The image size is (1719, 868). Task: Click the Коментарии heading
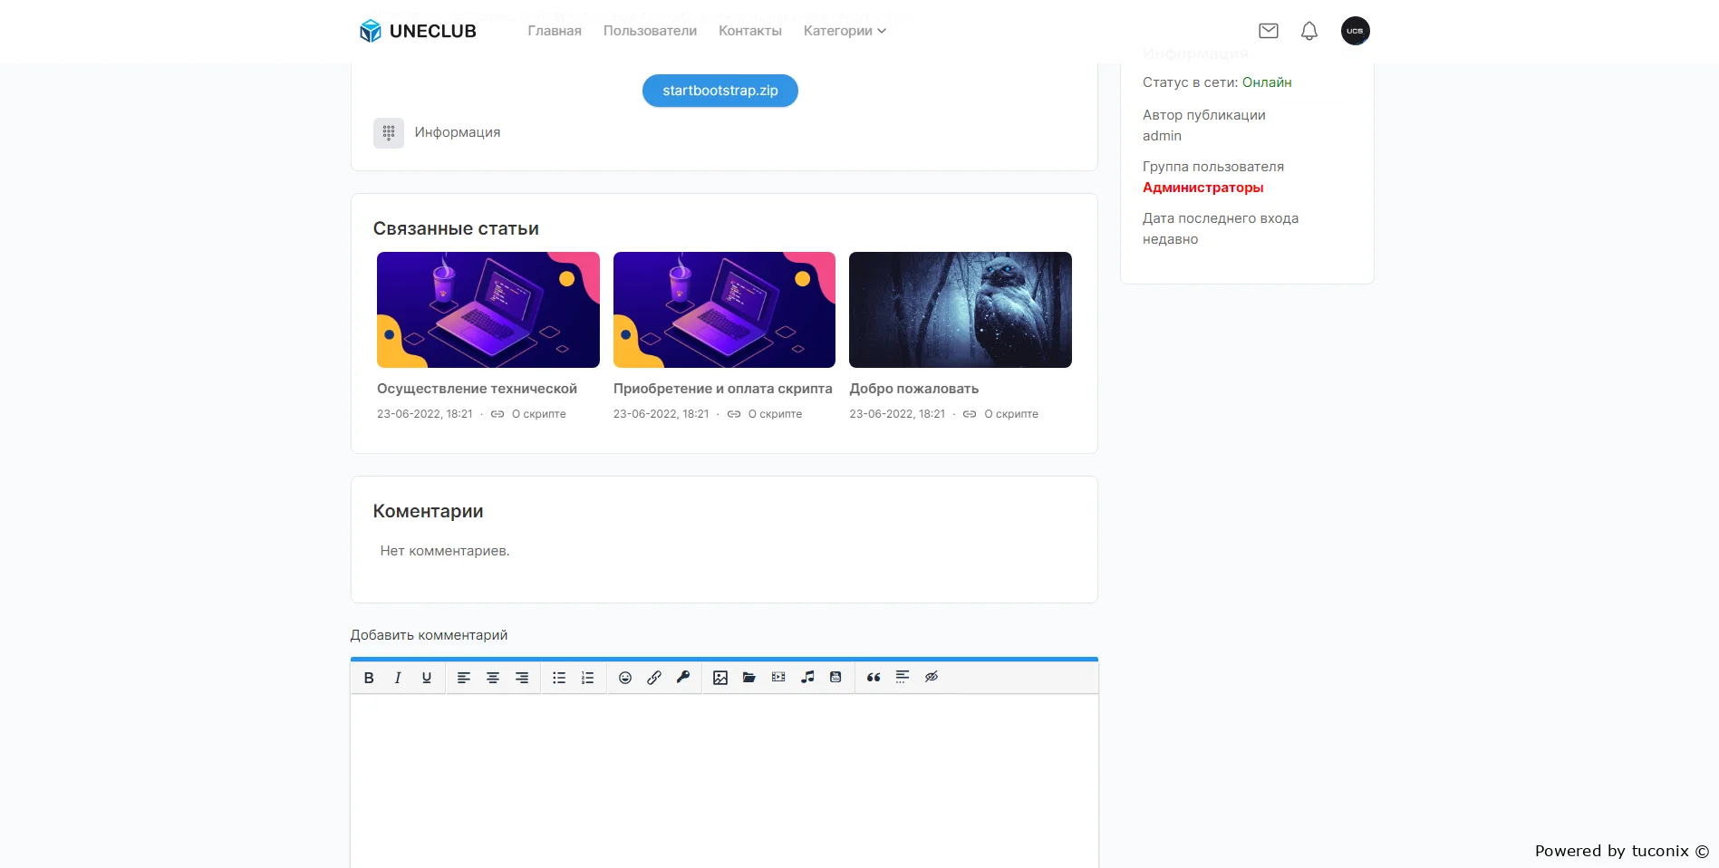[x=429, y=511]
